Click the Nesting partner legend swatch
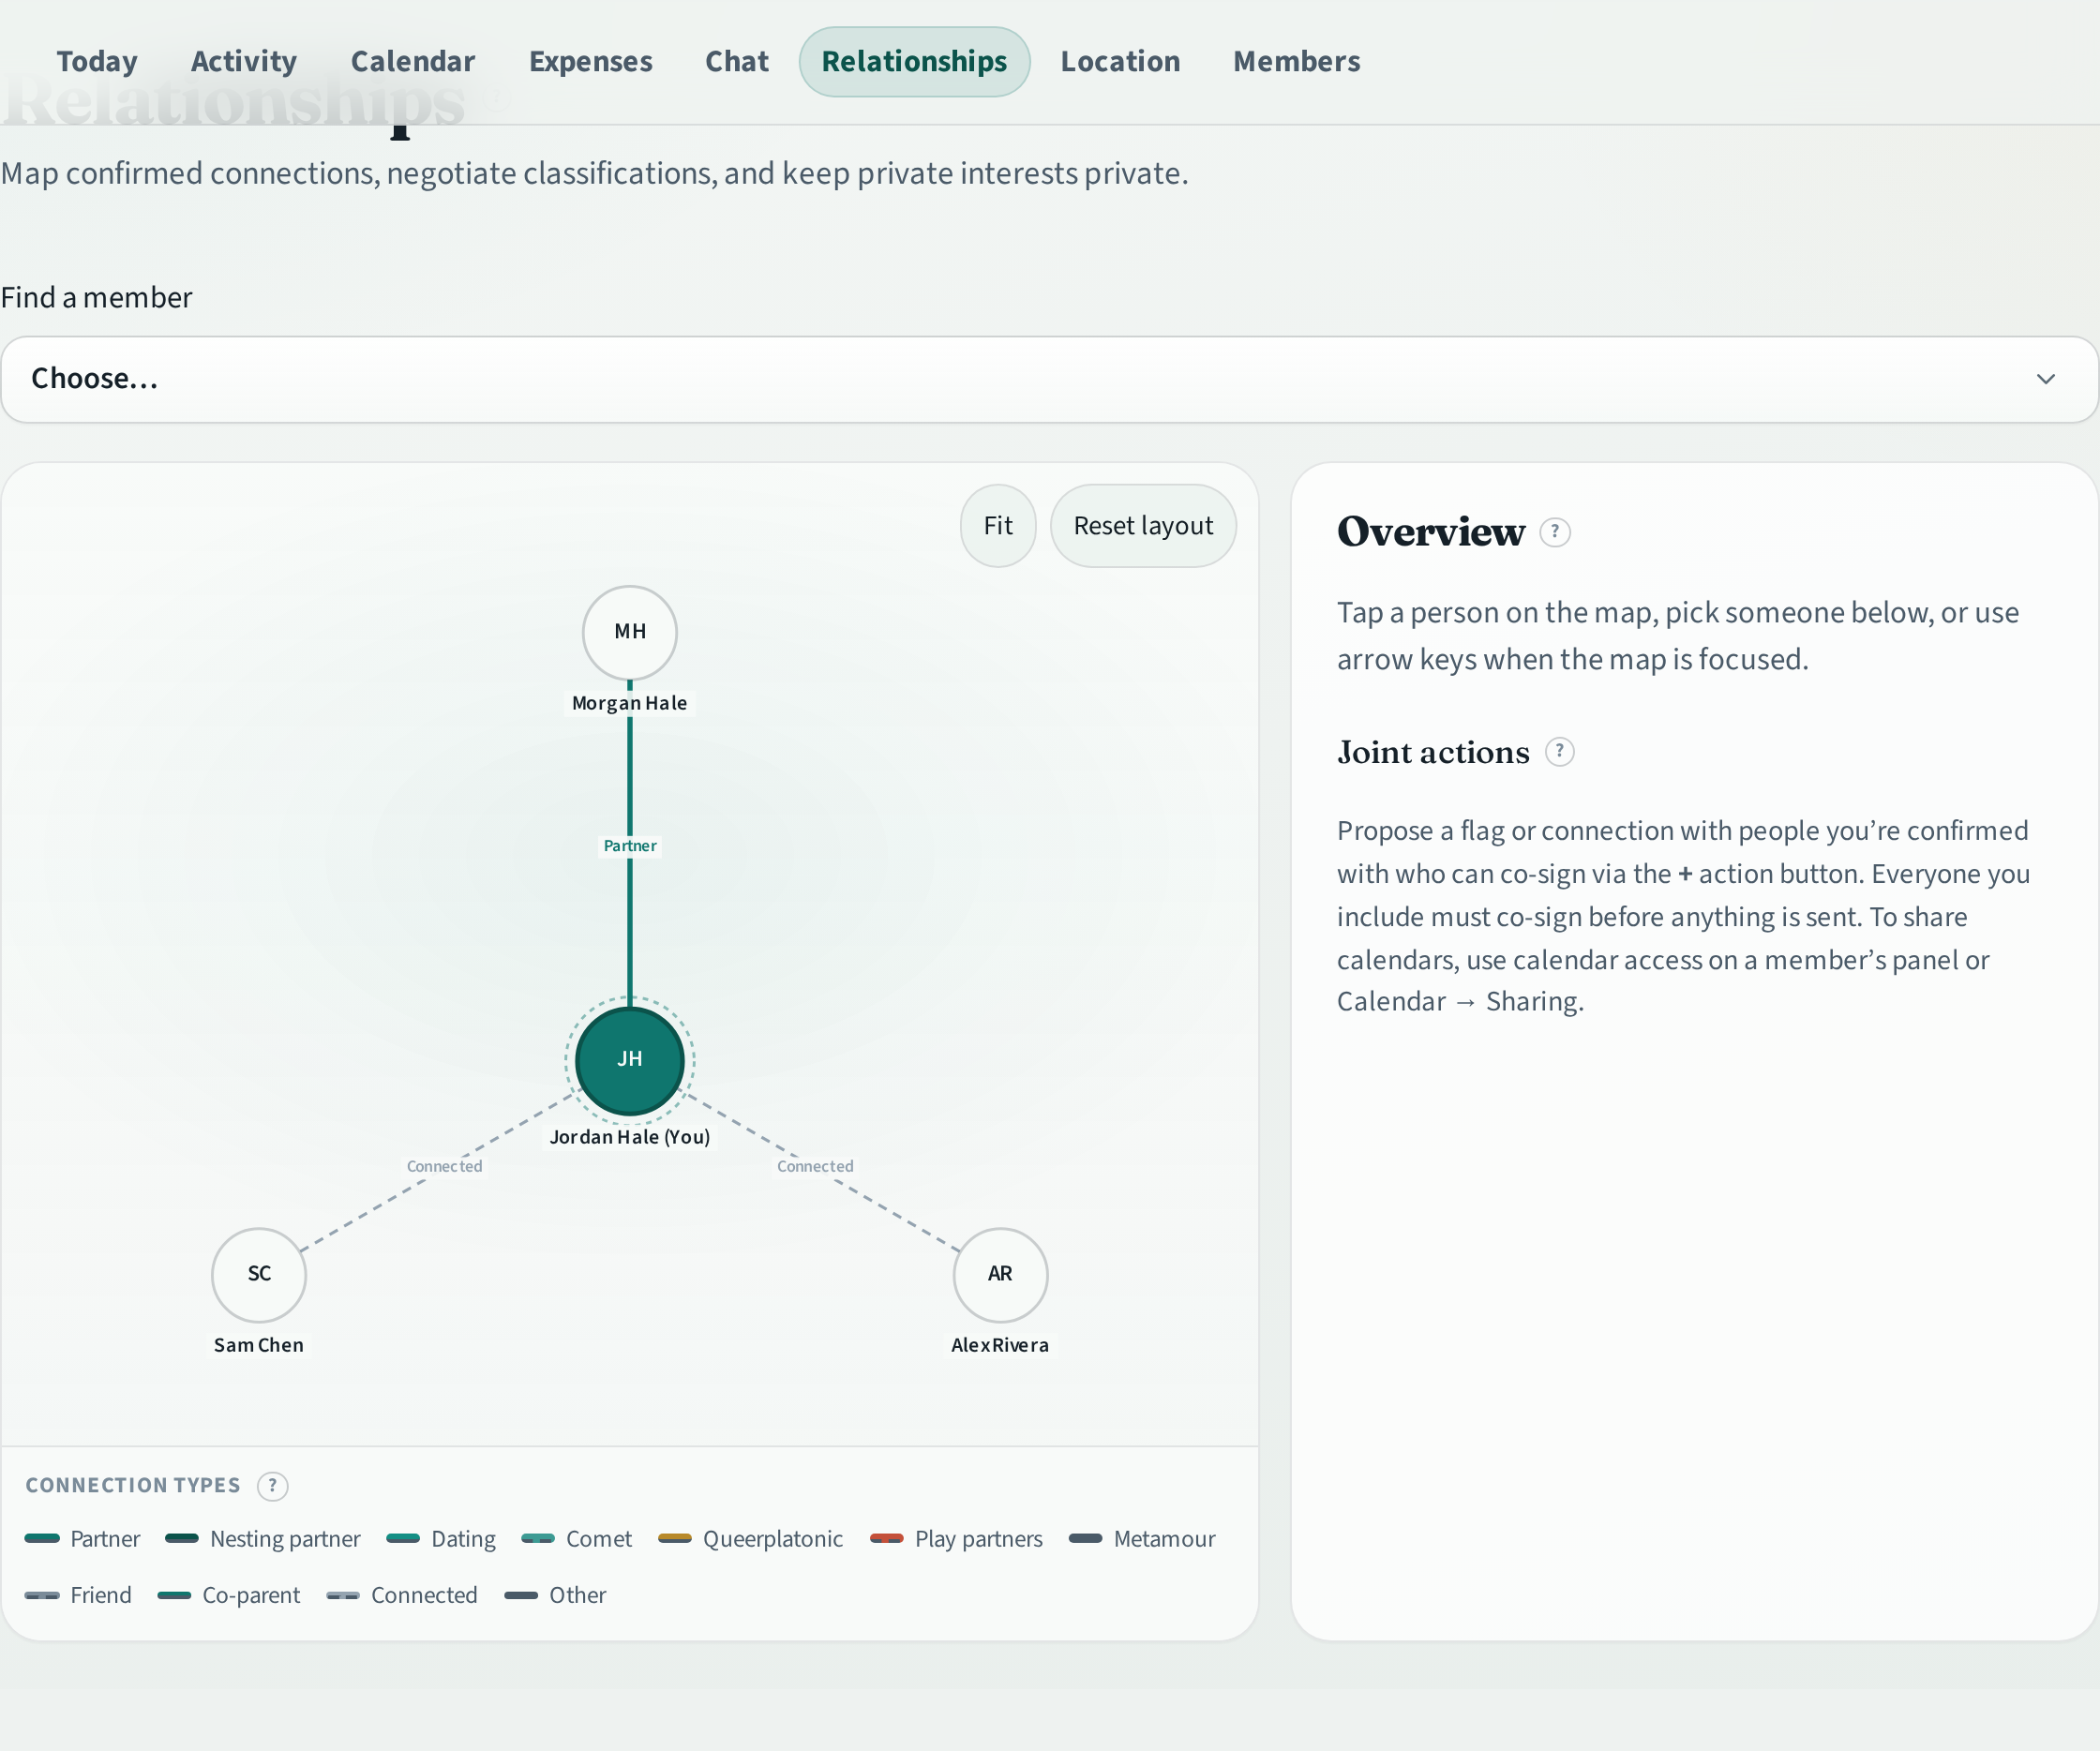The height and width of the screenshot is (1751, 2100). [x=182, y=1538]
